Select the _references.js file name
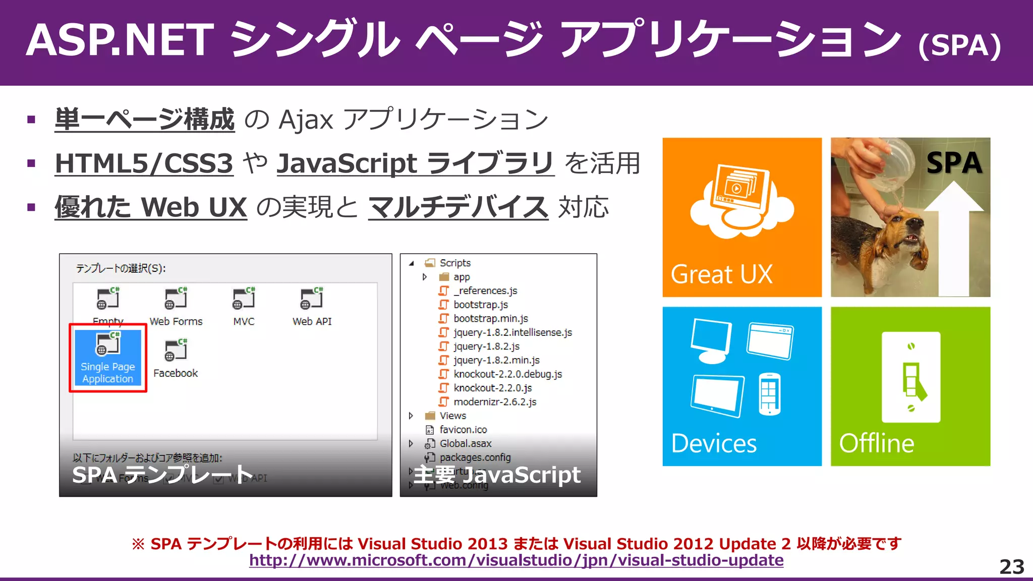1033x581 pixels. tap(485, 291)
